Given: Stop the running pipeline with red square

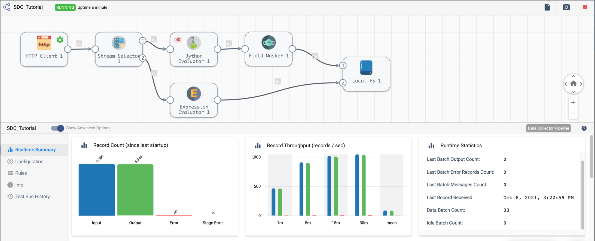Looking at the screenshot, I should (585, 7).
